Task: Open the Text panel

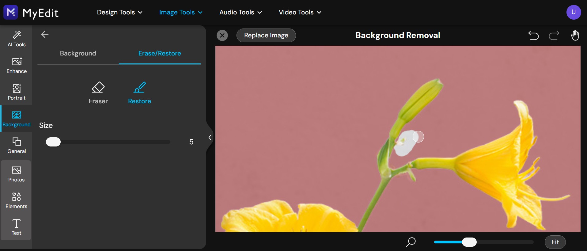Action: tap(17, 227)
